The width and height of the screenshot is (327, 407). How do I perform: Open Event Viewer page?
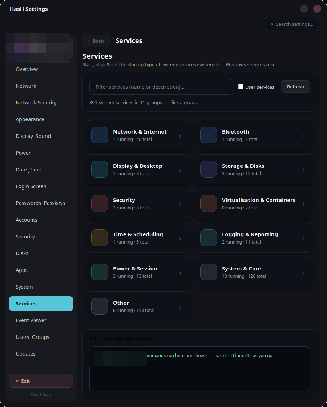click(41, 320)
